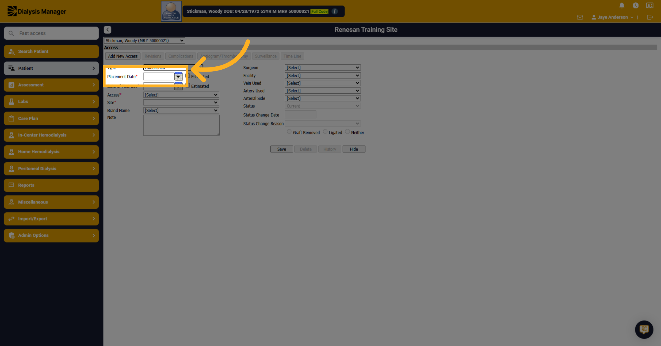Image resolution: width=661 pixels, height=346 pixels.
Task: Click the Fast access search icon
Action: (11, 33)
